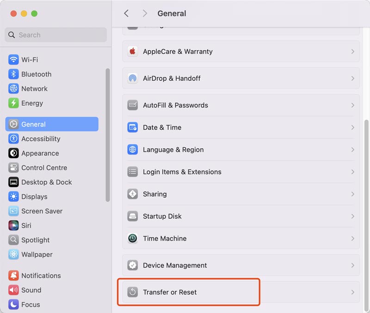
Task: Click the Focus moon icon
Action: point(13,304)
